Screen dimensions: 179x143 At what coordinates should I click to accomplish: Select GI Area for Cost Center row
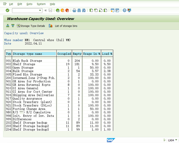tap(59, 92)
